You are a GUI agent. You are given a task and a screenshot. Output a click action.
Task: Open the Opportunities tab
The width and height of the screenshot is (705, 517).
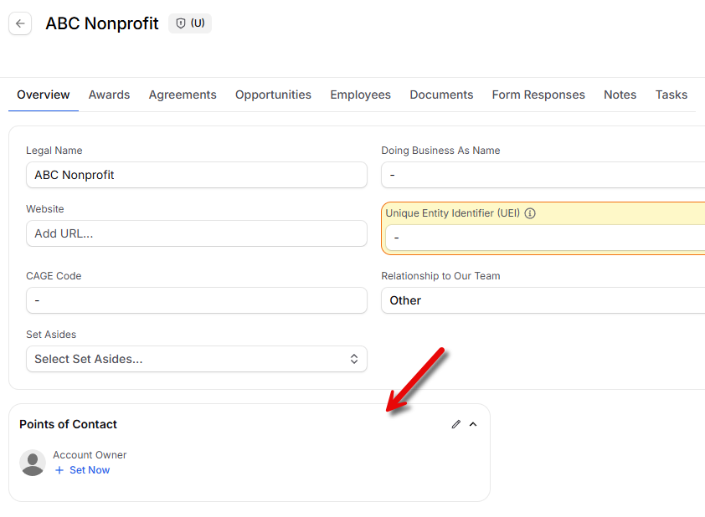click(x=273, y=95)
